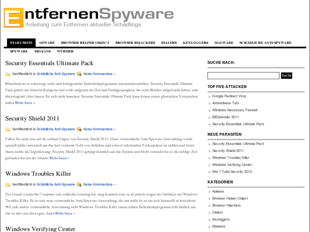The width and height of the screenshot is (310, 232).
Task: Click Keine Kommentare under Security Essentials Ultimate Pack
Action: (99, 74)
